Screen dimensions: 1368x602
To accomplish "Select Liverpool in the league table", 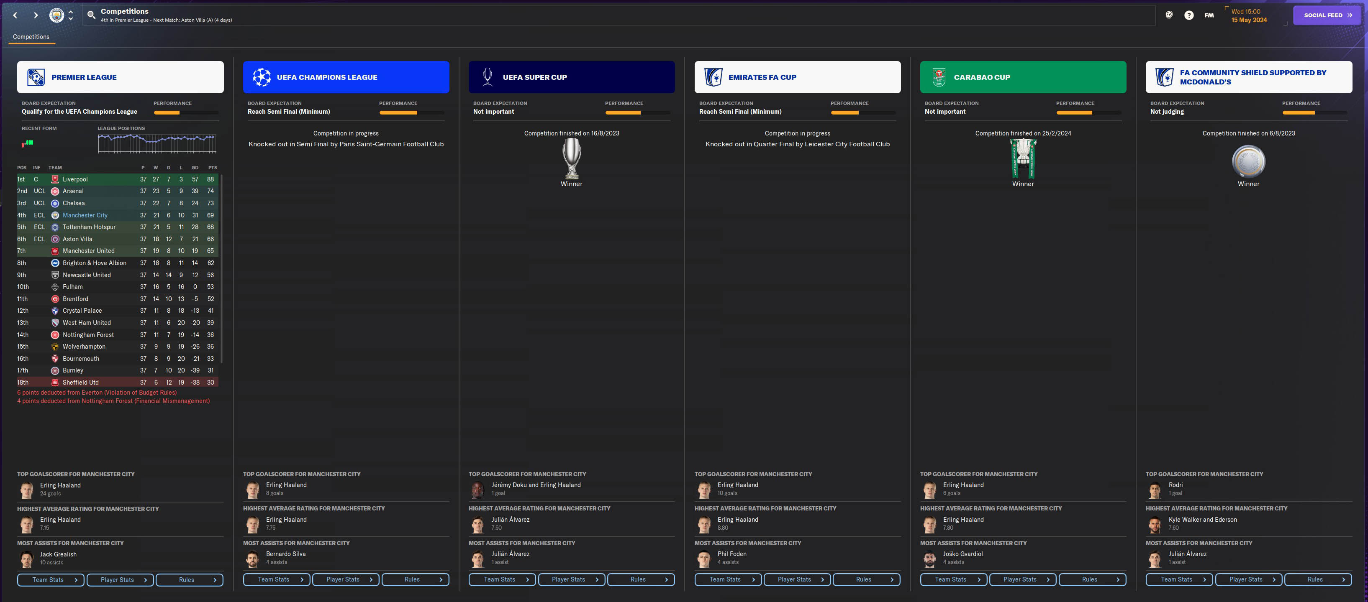I will tap(117, 179).
